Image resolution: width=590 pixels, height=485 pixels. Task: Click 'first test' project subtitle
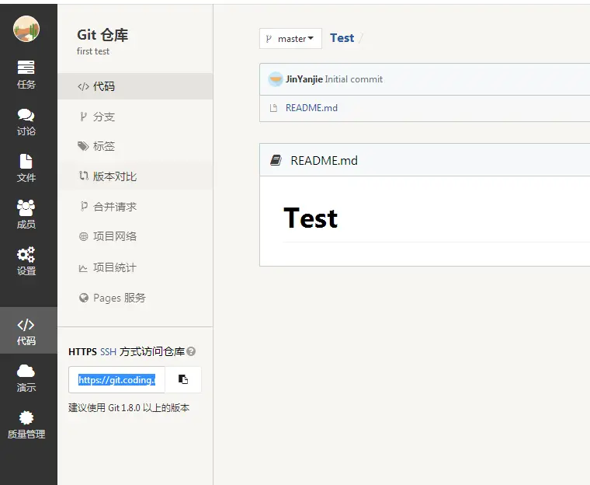click(x=93, y=51)
